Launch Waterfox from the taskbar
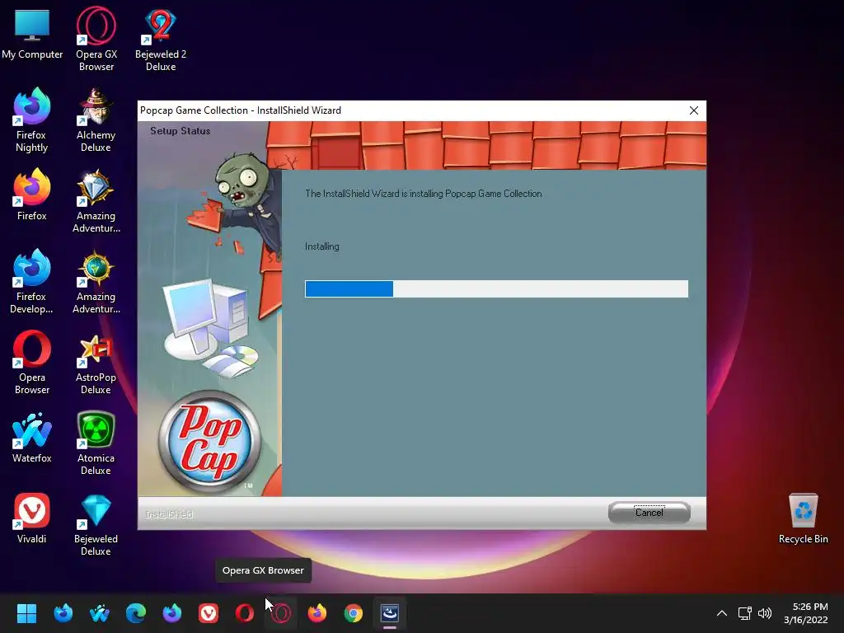Image resolution: width=844 pixels, height=633 pixels. (100, 613)
